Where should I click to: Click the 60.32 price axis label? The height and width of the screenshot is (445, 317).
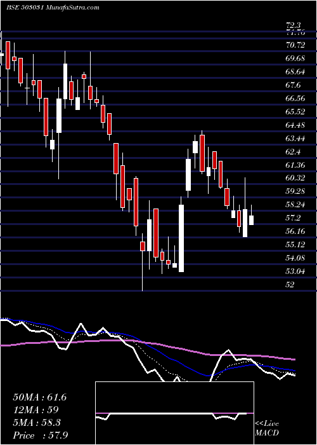(296, 178)
